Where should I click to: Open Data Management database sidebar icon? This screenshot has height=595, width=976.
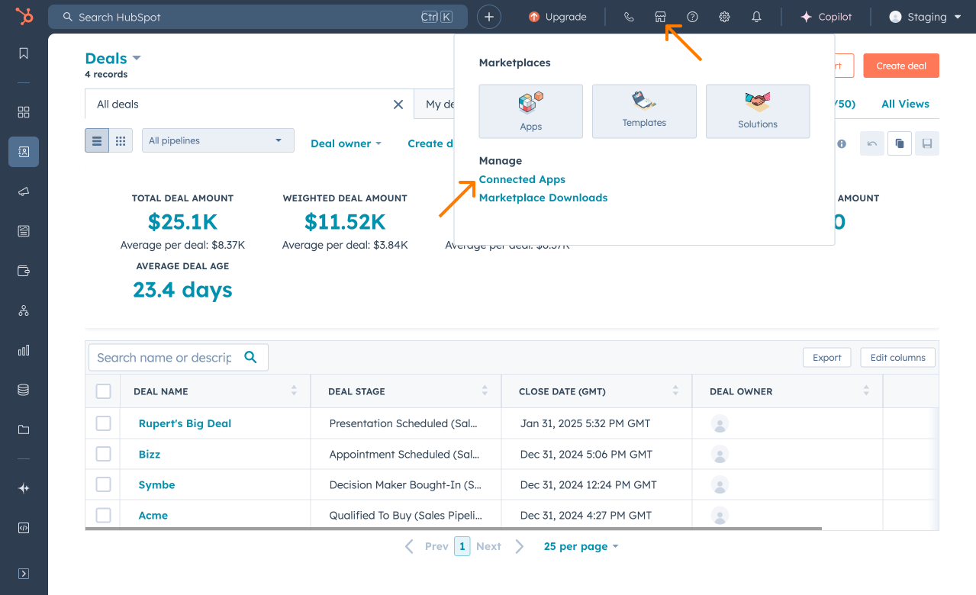(x=24, y=390)
